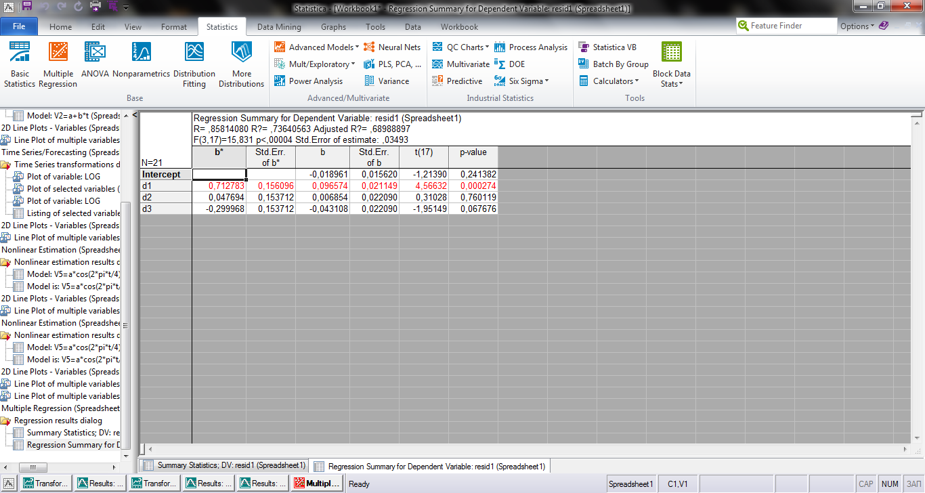Viewport: 925px width, 493px height.
Task: Expand Advanced Models dropdown
Action: (315, 47)
